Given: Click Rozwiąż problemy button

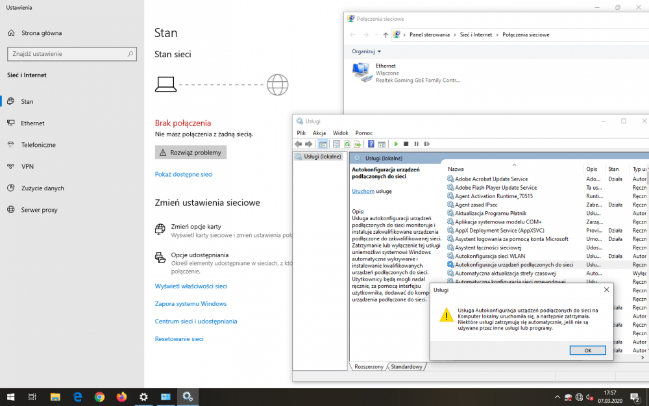Looking at the screenshot, I should 191,153.
